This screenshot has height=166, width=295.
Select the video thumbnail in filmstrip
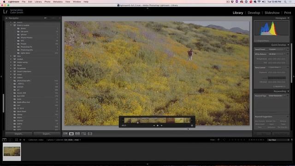(x=12, y=152)
